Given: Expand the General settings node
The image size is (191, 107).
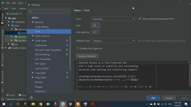Looking at the screenshot, I should (33, 22).
